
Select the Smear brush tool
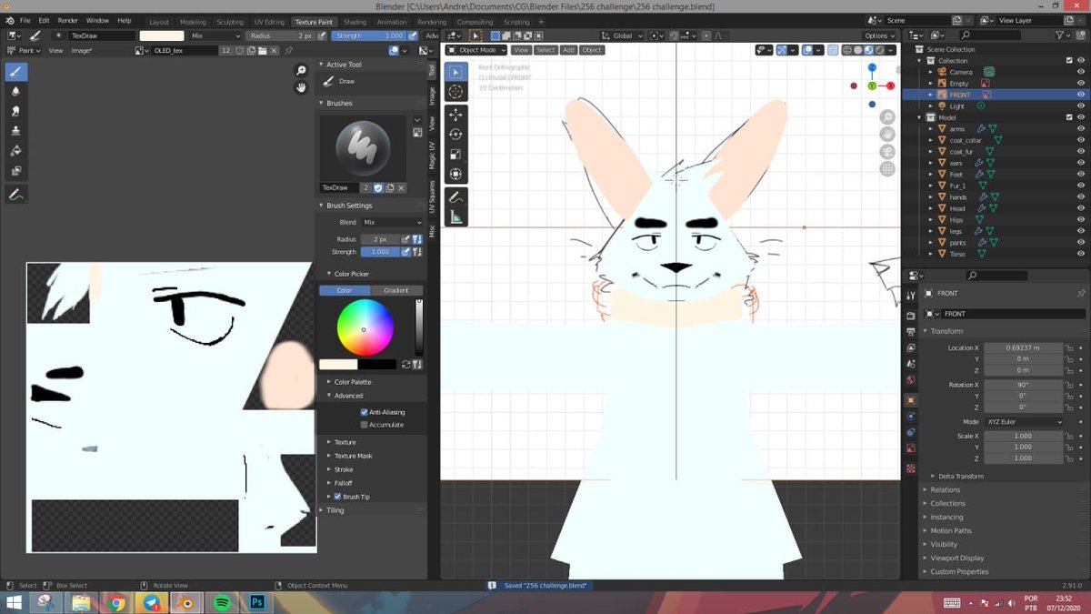pyautogui.click(x=16, y=111)
